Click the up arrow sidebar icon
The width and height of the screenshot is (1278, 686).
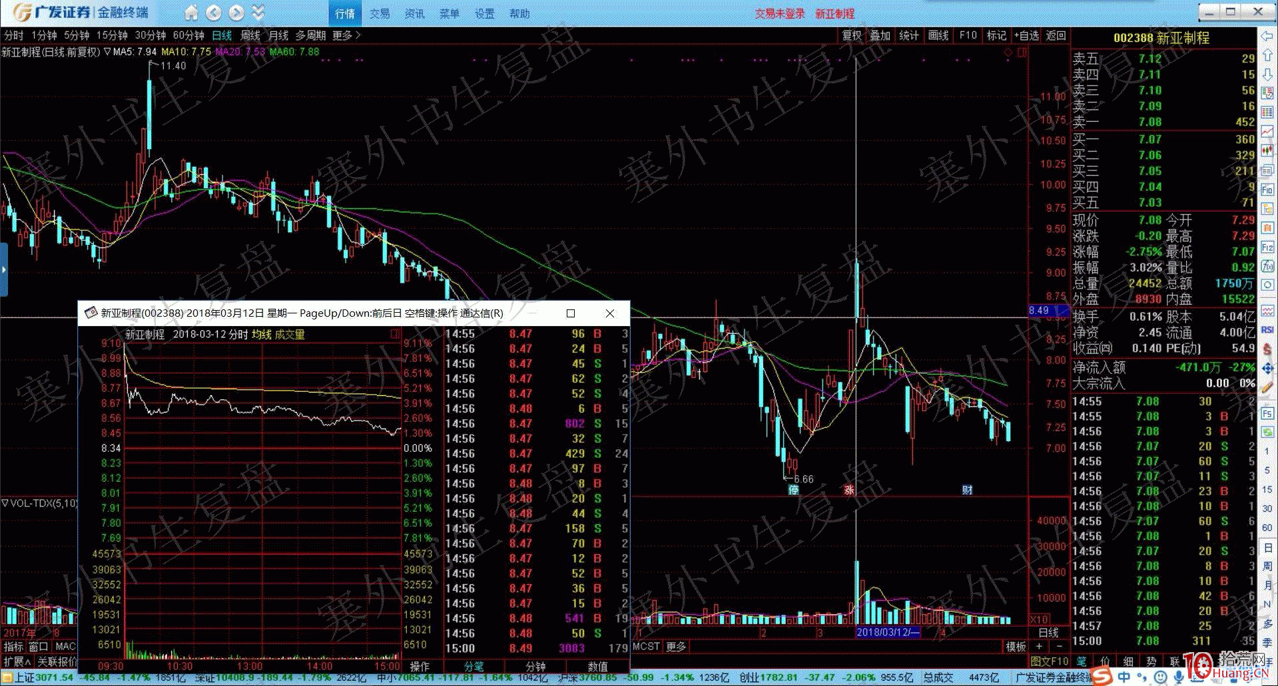[x=1267, y=55]
